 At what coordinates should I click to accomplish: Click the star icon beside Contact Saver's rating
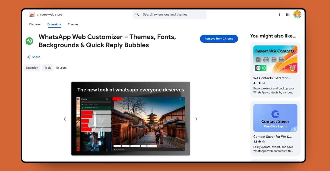(259, 142)
